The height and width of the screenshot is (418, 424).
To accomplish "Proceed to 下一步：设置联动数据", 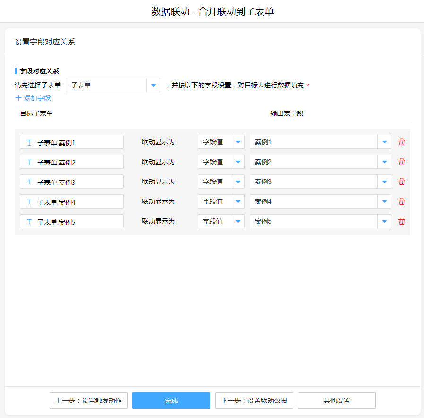I will coord(254,401).
